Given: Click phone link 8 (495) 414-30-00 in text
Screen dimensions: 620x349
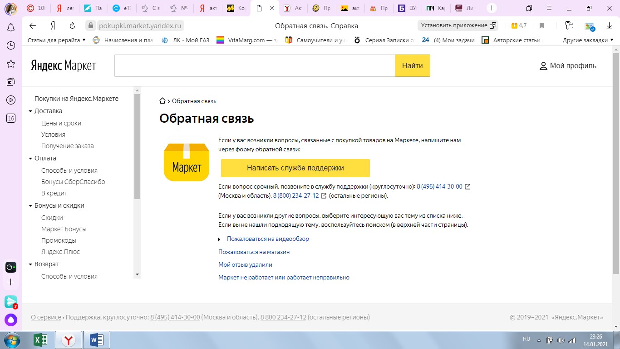Looking at the screenshot, I should pyautogui.click(x=439, y=187).
